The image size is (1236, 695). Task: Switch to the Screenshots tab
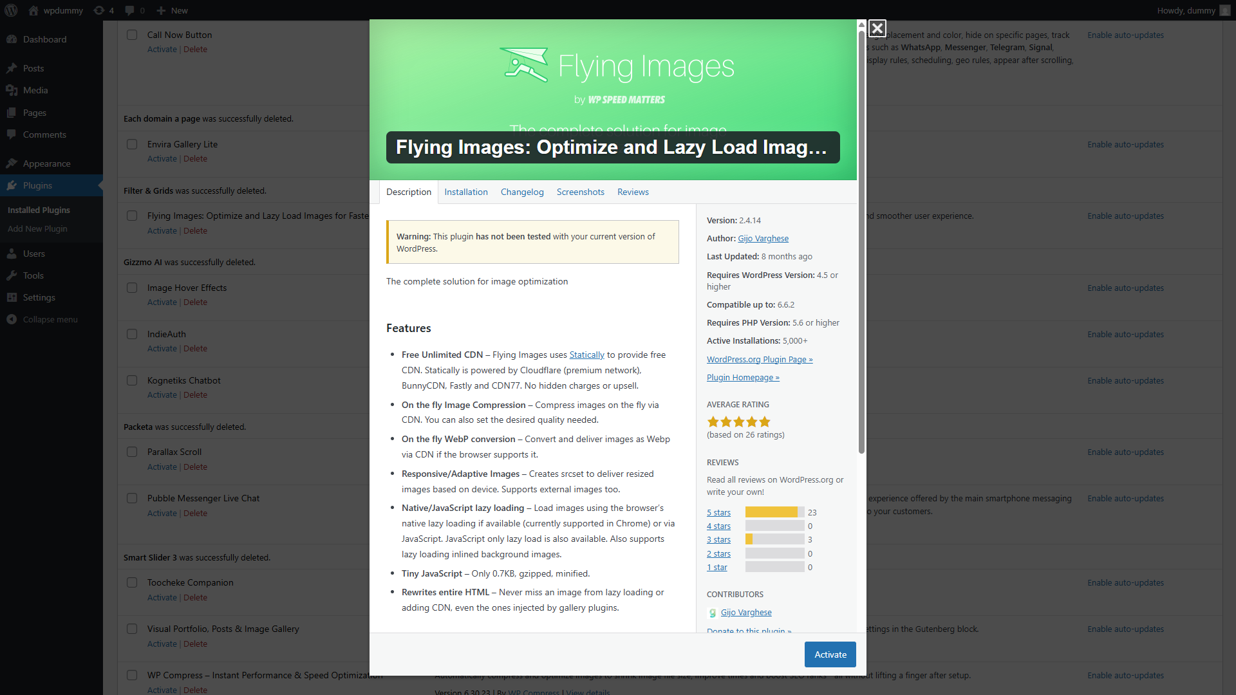point(581,192)
